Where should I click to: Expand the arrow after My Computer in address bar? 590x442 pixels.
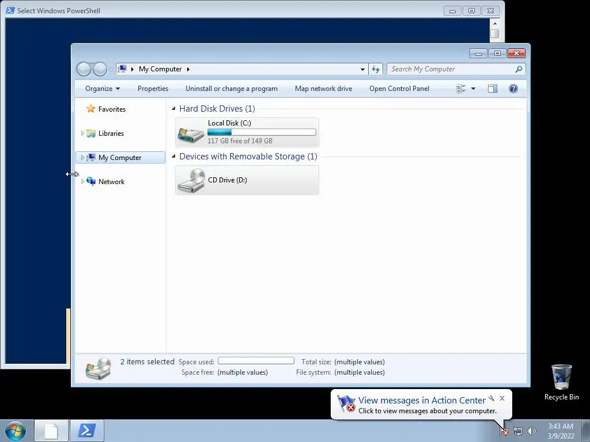click(188, 69)
